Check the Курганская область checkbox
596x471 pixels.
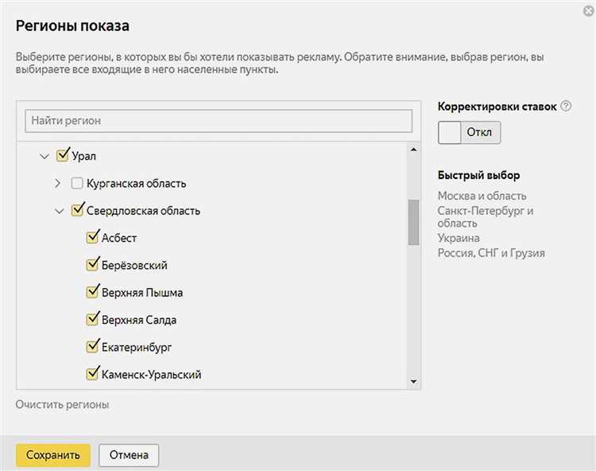click(x=77, y=184)
